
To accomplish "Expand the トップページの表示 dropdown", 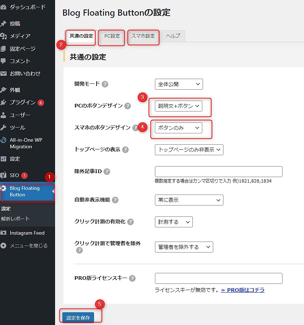I will coord(189,150).
